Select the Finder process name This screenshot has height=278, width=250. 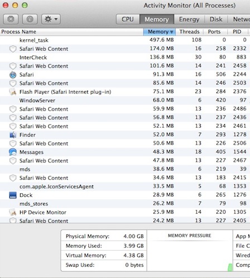coord(27,135)
